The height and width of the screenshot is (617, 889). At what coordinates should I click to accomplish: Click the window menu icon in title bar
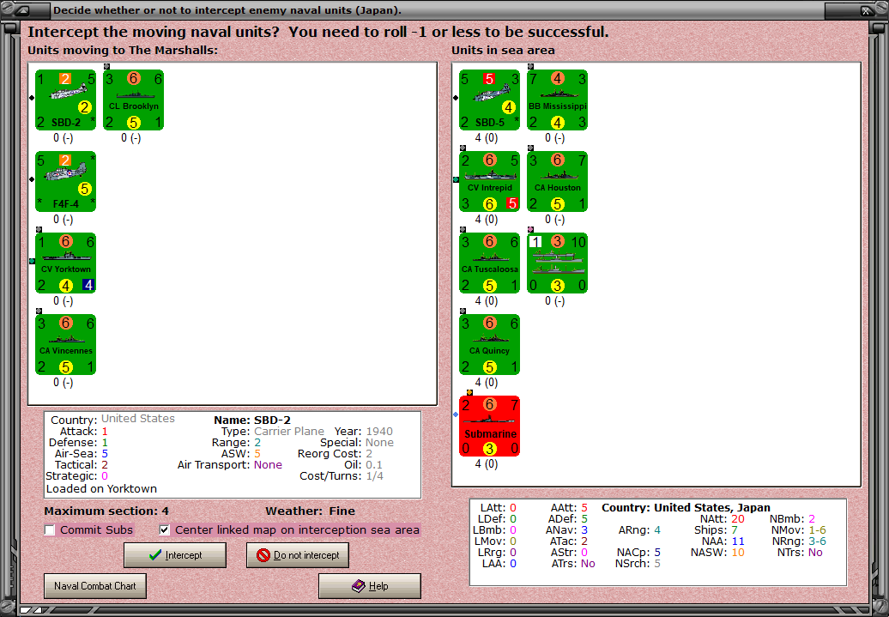click(x=24, y=10)
